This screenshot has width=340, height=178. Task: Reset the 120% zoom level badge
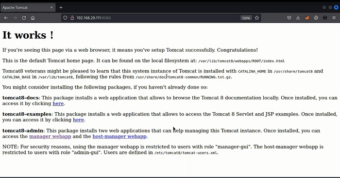246,18
